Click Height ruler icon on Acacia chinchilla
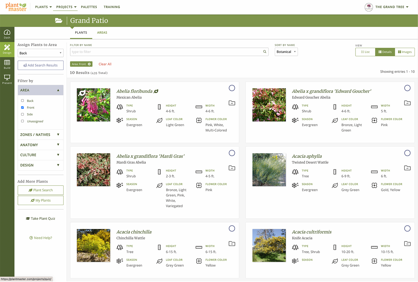This screenshot has width=418, height=282. [x=159, y=247]
